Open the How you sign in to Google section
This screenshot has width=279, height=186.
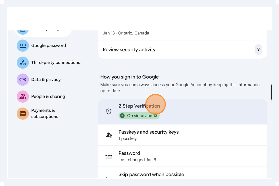130,77
